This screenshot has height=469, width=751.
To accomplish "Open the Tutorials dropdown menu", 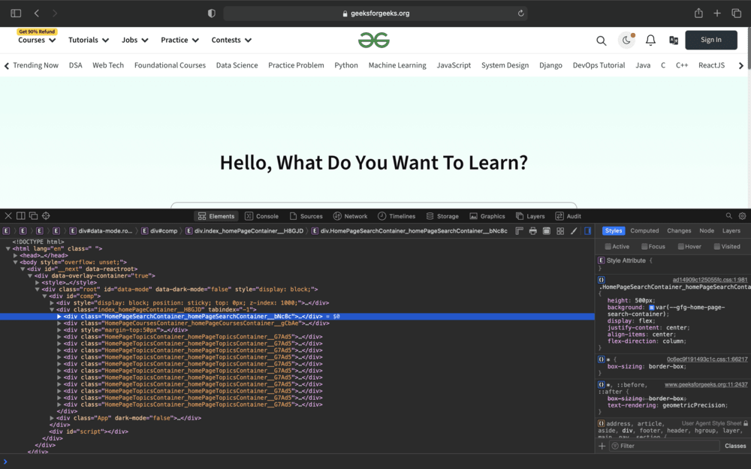I will click(89, 41).
